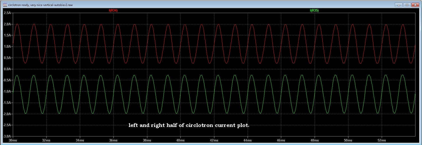Close the waveform plot window
The image size is (422, 145).
click(x=415, y=5)
